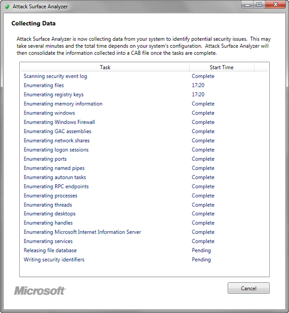Click the Collecting Data heading
This screenshot has width=289, height=313.
tap(33, 24)
